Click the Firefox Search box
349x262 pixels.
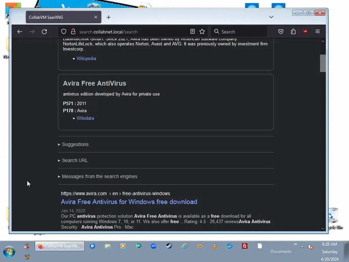click(x=239, y=32)
